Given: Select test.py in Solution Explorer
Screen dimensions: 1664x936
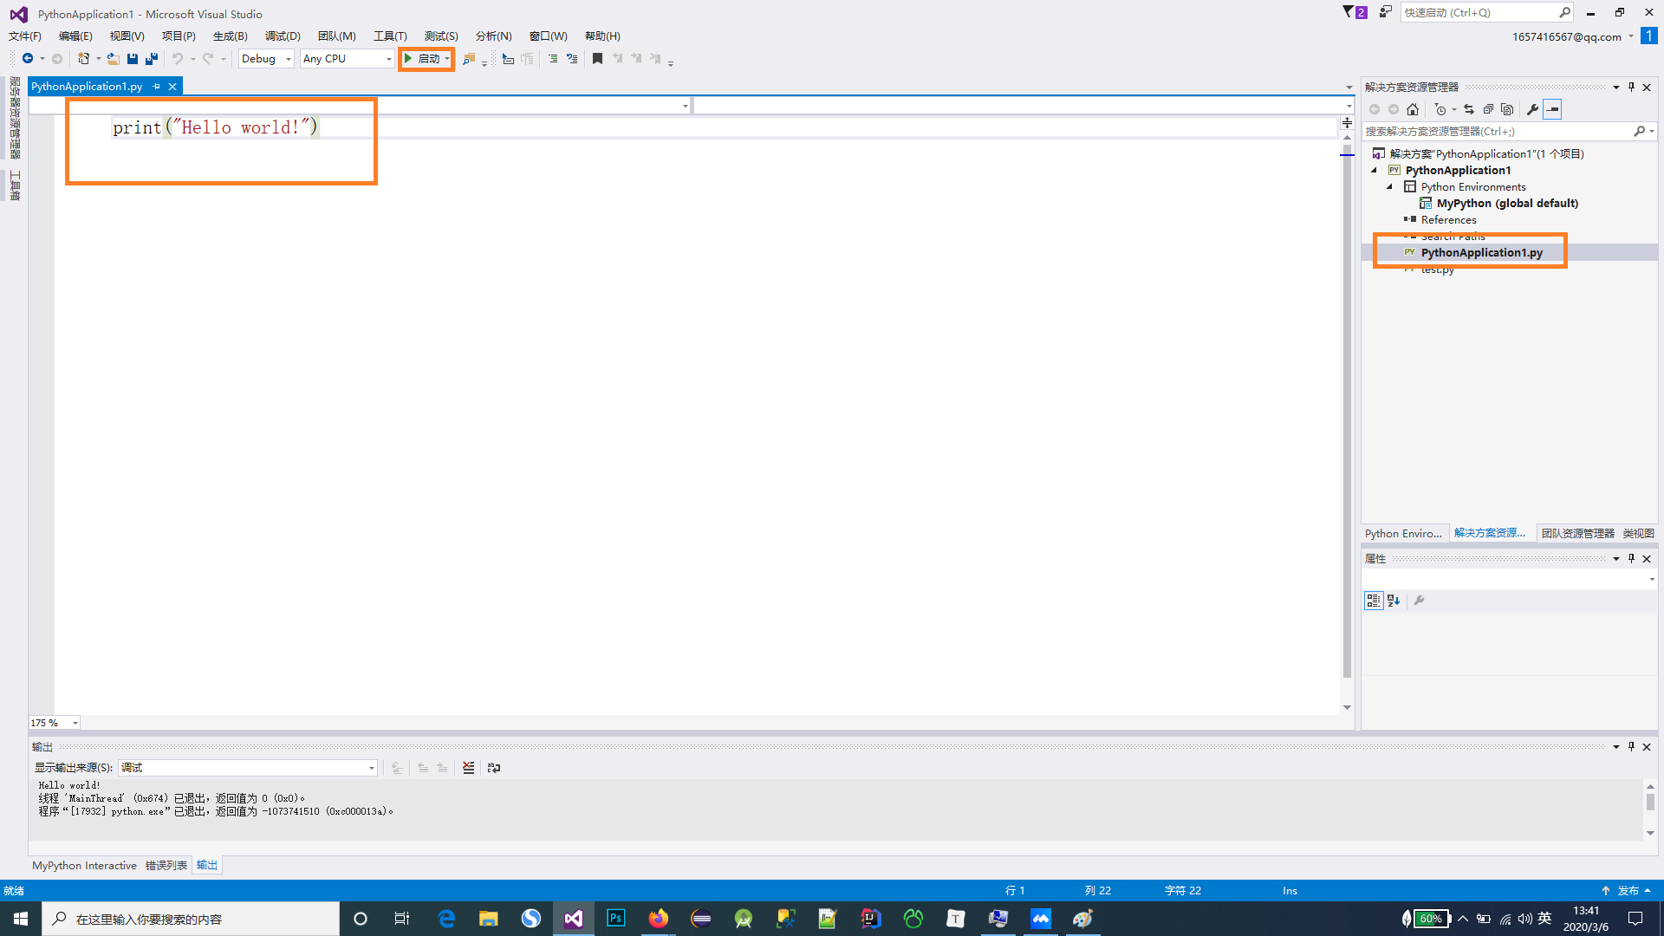Looking at the screenshot, I should pyautogui.click(x=1437, y=270).
